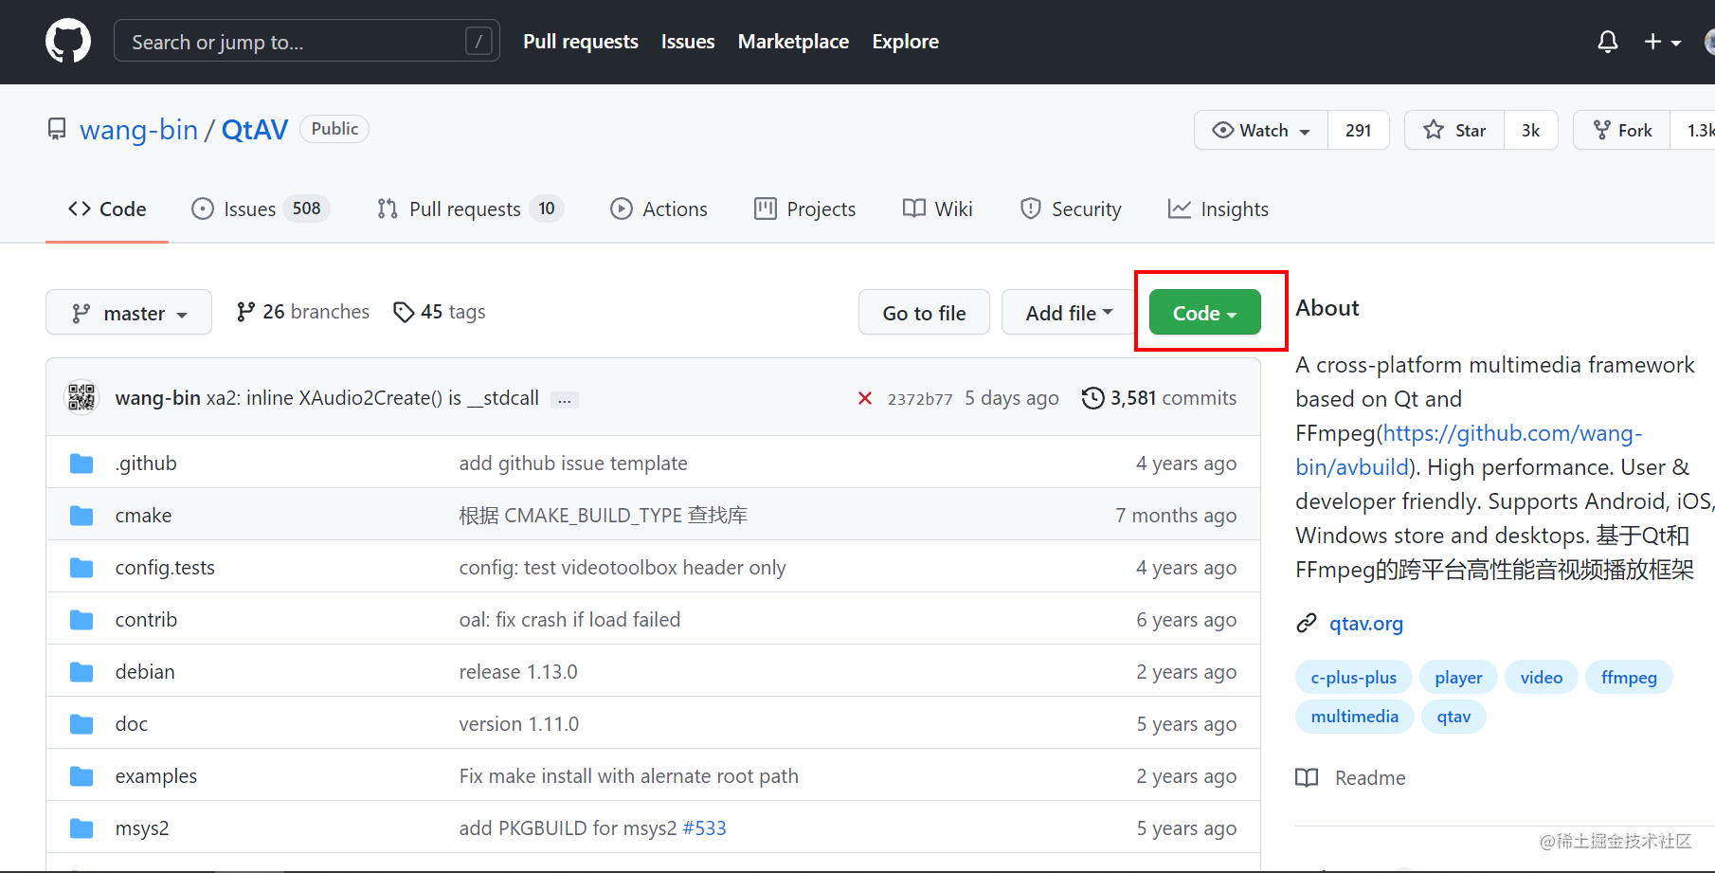
Task: Click the qtav topic tag
Action: [1453, 716]
